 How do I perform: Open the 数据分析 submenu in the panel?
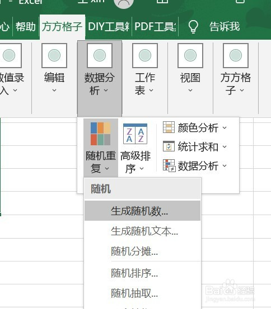coord(195,165)
